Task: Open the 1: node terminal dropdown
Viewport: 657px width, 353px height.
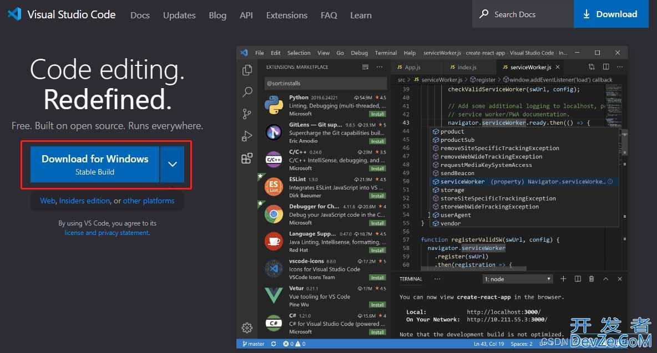Action: coord(517,279)
